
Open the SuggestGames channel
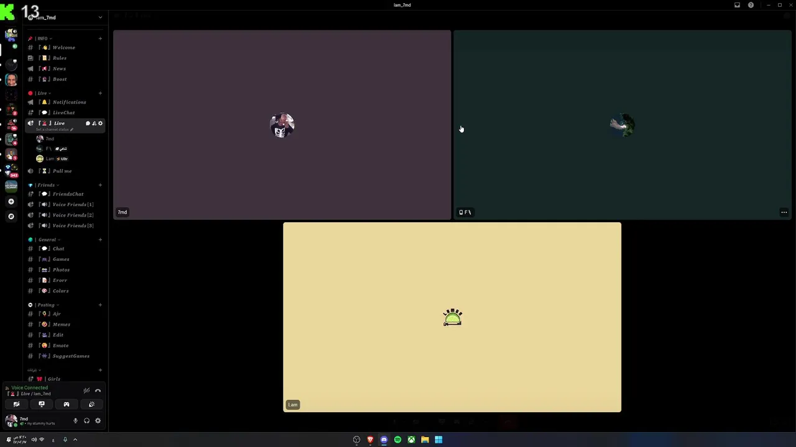[x=65, y=356]
